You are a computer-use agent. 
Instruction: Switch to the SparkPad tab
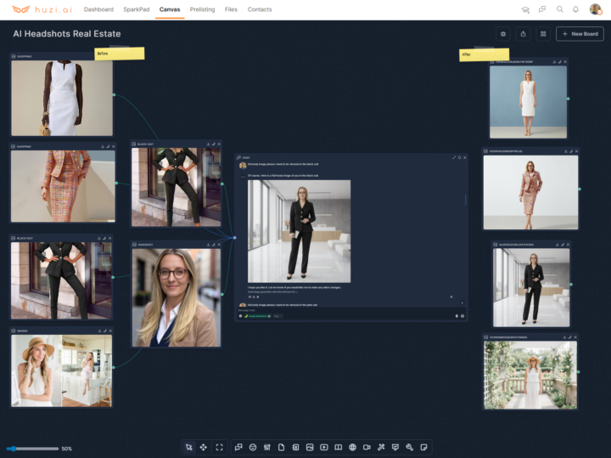136,9
